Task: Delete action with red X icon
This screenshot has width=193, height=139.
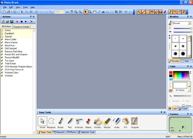Action: 31,22
